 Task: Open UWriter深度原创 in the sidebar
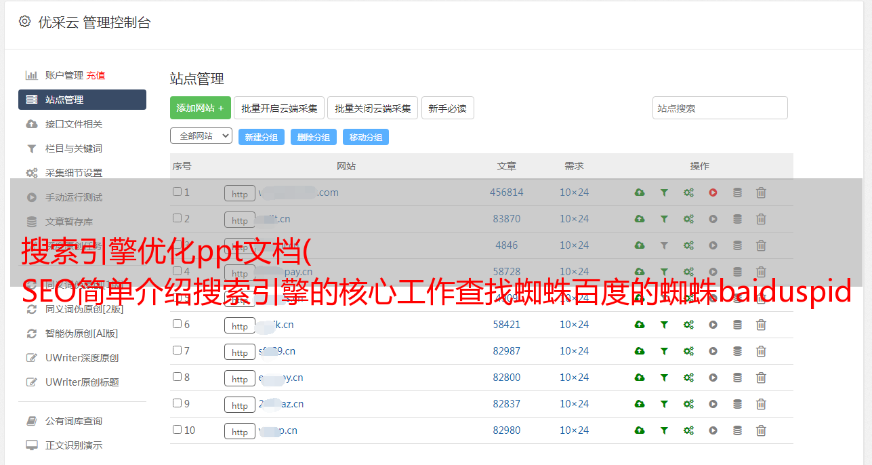click(82, 358)
